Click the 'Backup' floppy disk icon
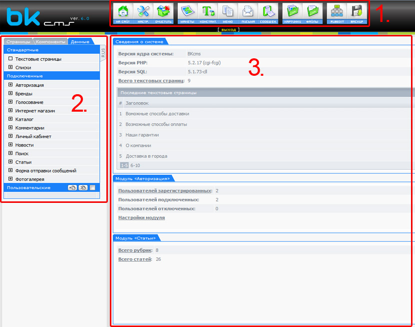Screen dimensions: 415x327 point(357,14)
